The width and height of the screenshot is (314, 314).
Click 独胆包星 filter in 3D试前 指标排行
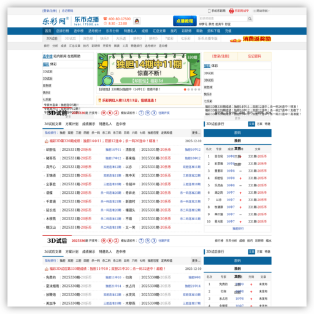click(153, 132)
